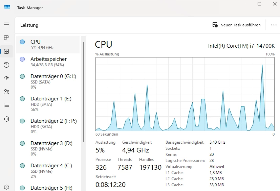Click the Auslastung value '5%'
The width and height of the screenshot is (280, 191).
coord(100,150)
